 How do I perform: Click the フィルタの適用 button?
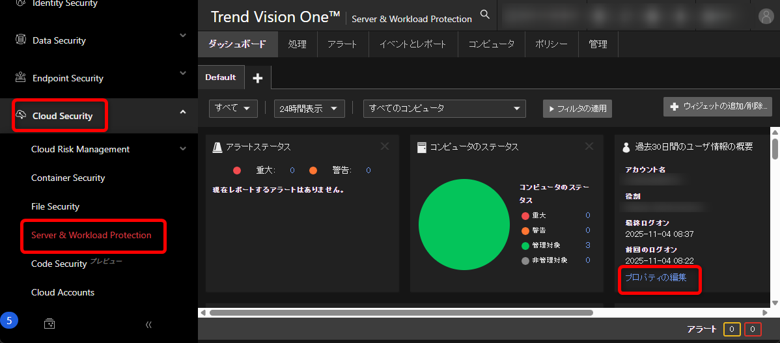(x=578, y=109)
